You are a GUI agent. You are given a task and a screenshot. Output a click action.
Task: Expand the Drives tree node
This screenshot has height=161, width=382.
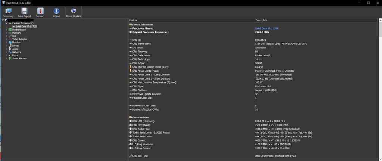[6, 46]
